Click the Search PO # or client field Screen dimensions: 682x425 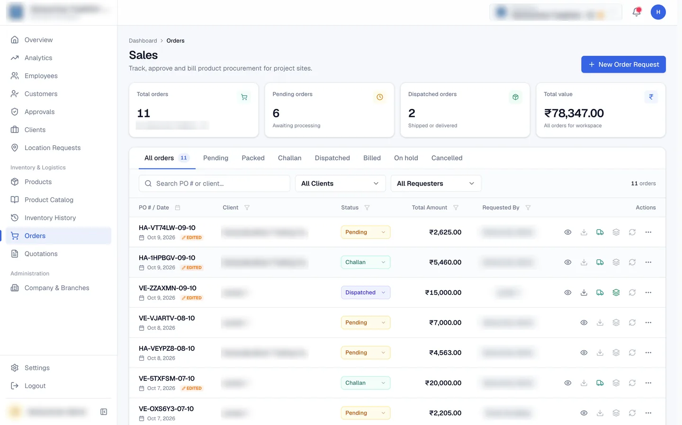pos(214,184)
